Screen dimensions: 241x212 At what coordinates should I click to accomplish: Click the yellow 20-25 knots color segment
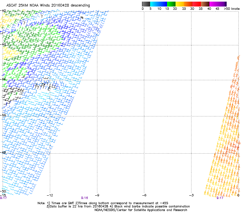[180, 4]
